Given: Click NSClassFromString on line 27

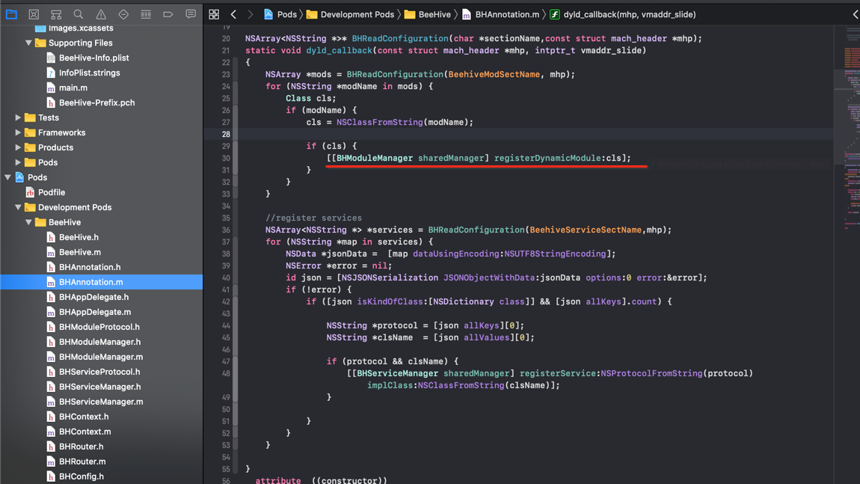Looking at the screenshot, I should click(380, 122).
